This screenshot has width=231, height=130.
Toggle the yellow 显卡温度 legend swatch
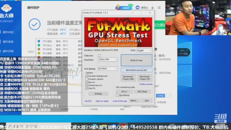coord(39,53)
